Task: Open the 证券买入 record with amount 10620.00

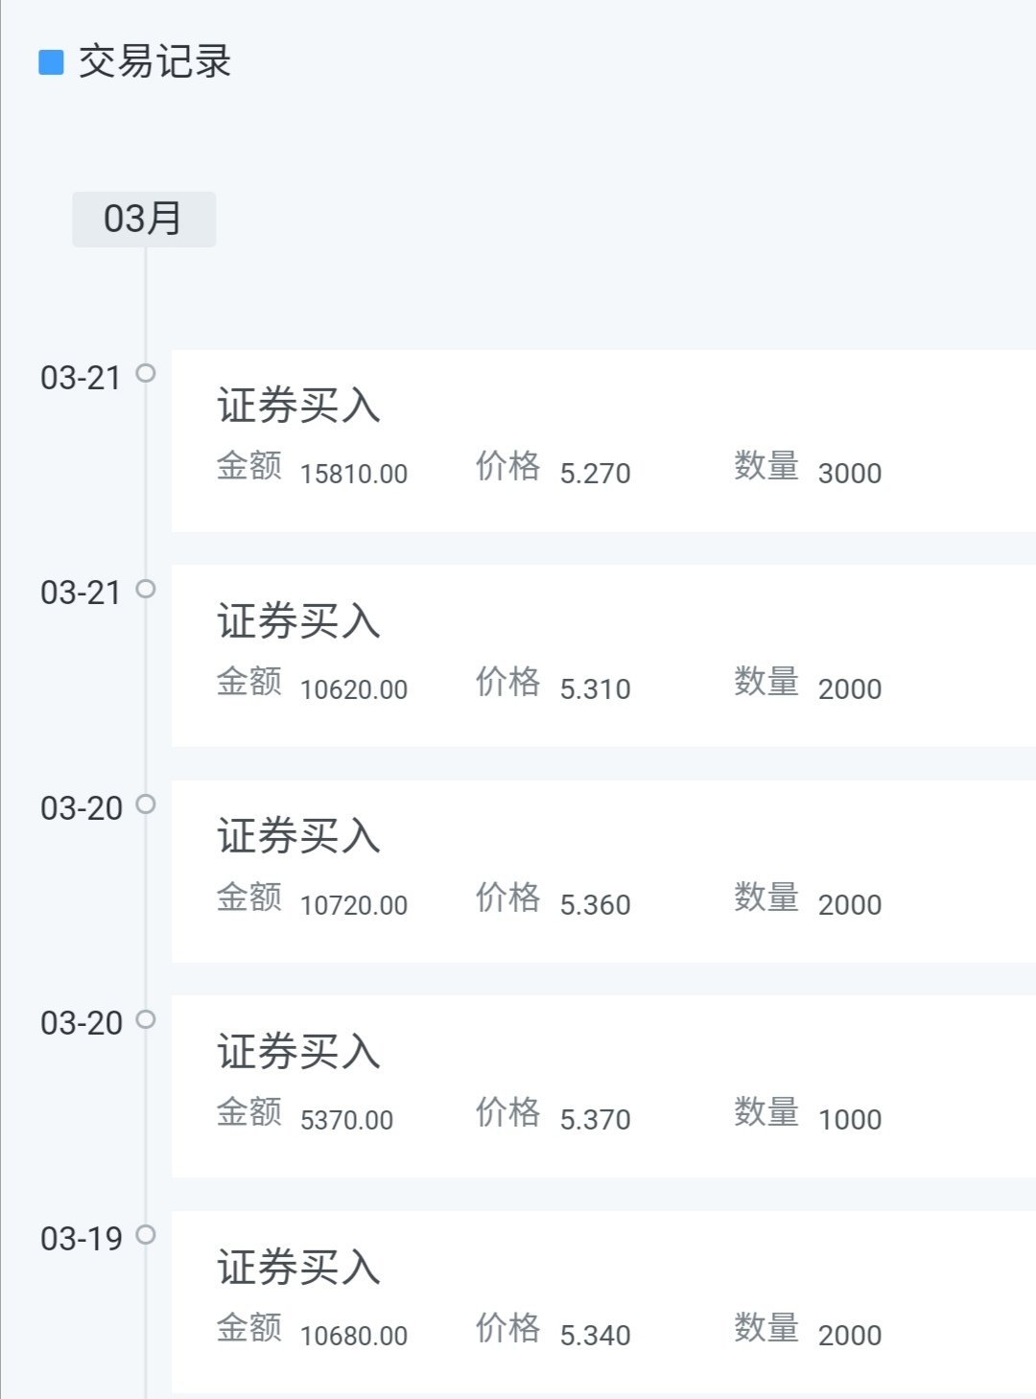Action: [x=603, y=656]
